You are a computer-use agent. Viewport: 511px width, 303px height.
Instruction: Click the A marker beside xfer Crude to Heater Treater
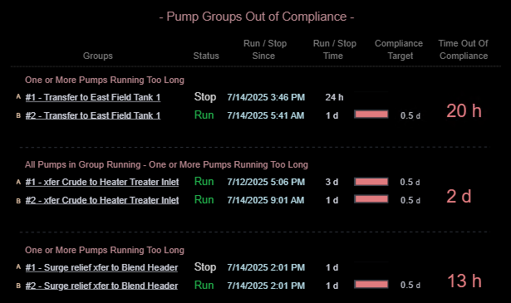[18, 182]
